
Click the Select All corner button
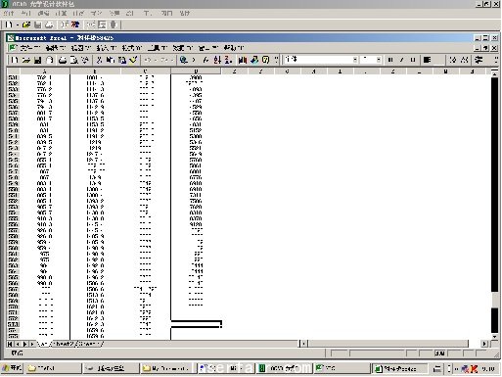pos(14,71)
